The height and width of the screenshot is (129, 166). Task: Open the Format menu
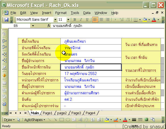point(61,13)
